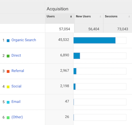132x125 pixels.
Task: Click the Users column sort arrow
Action: [x=71, y=17]
